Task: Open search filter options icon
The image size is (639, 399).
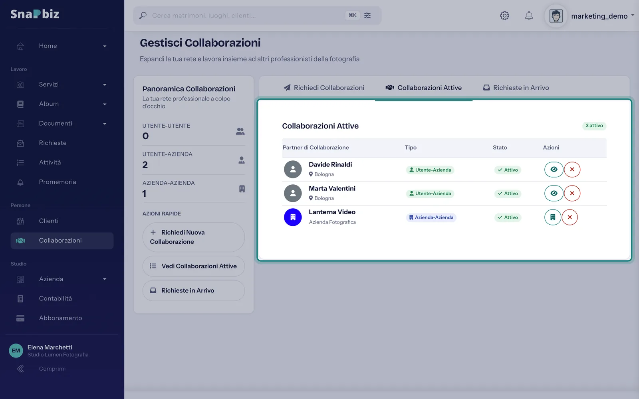Action: coord(367,15)
